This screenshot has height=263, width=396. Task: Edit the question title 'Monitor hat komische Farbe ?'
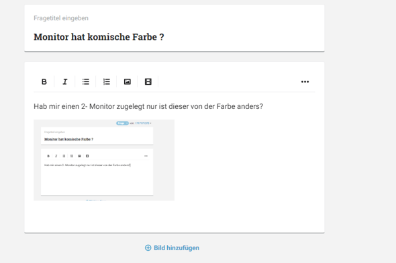point(99,37)
